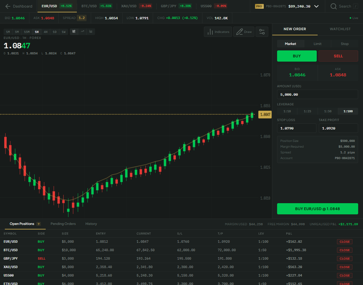Switch to line chart style
Screen dimensions: 363x285
pos(83,31)
